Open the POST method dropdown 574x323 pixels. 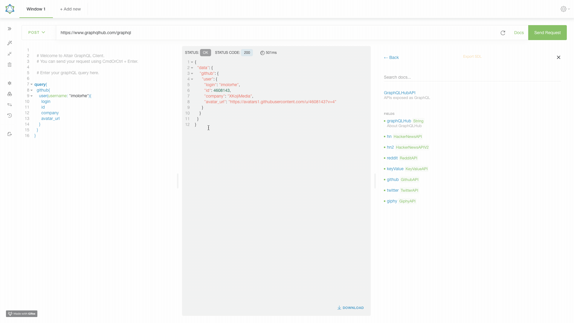pyautogui.click(x=37, y=32)
